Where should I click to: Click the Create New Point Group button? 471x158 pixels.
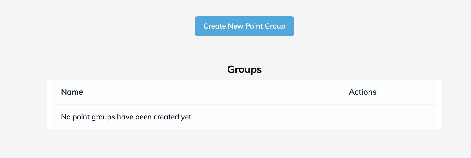pyautogui.click(x=244, y=26)
